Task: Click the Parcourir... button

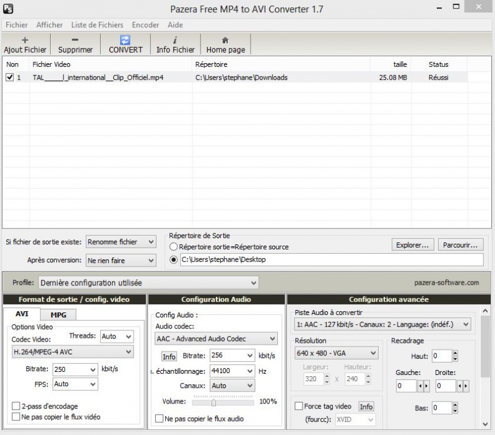Action: point(461,245)
